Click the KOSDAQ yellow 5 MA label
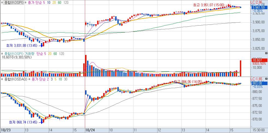The height and width of the screenshot is (133, 268). [56, 79]
